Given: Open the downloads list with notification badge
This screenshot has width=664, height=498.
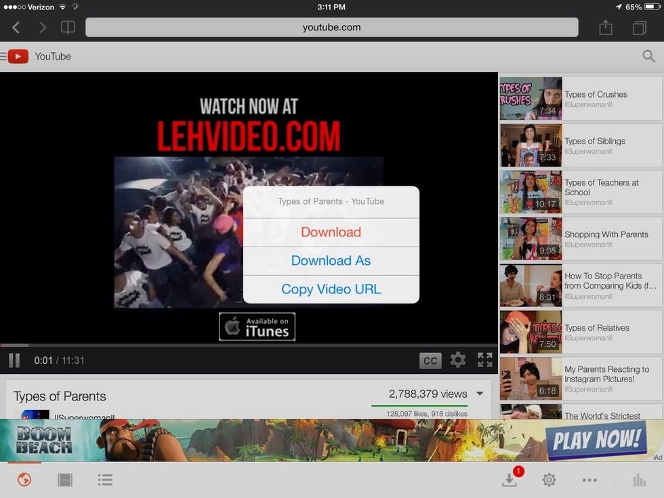Looking at the screenshot, I should click(507, 480).
